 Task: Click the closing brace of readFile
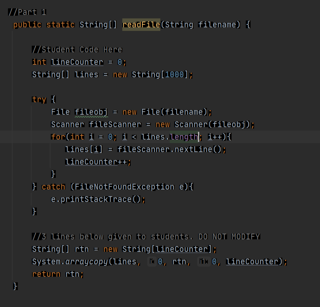click(15, 286)
